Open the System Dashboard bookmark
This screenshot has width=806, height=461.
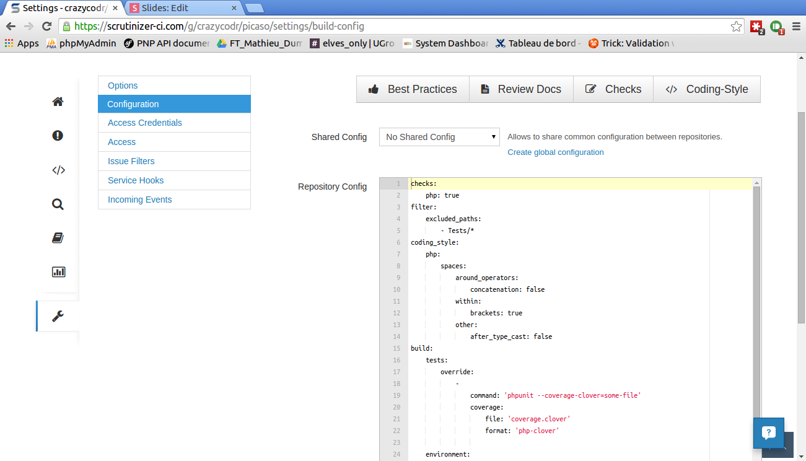445,43
